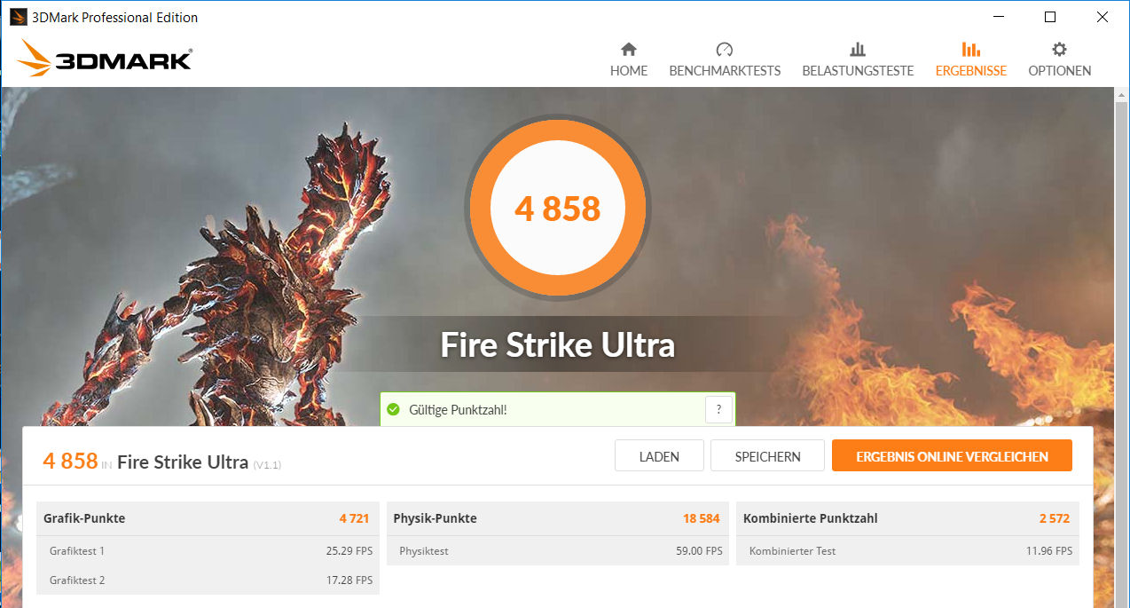Click ERGEBNIS ONLINE VERGLEICHEN button
Screen dimensions: 1130x608
pos(952,456)
